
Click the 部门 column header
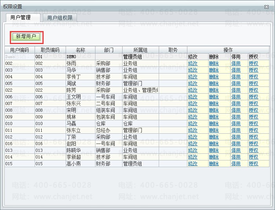coord(109,50)
